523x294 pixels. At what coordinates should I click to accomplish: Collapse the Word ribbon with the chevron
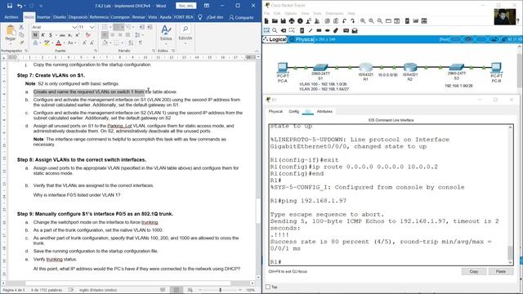pos(257,51)
